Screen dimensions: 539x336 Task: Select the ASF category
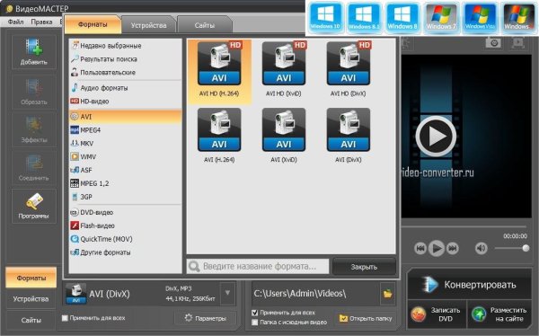pyautogui.click(x=125, y=170)
